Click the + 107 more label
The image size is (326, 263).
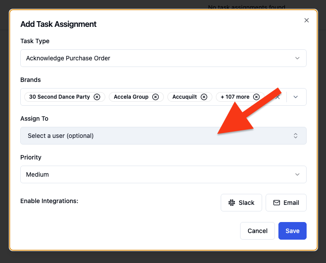pyautogui.click(x=235, y=97)
